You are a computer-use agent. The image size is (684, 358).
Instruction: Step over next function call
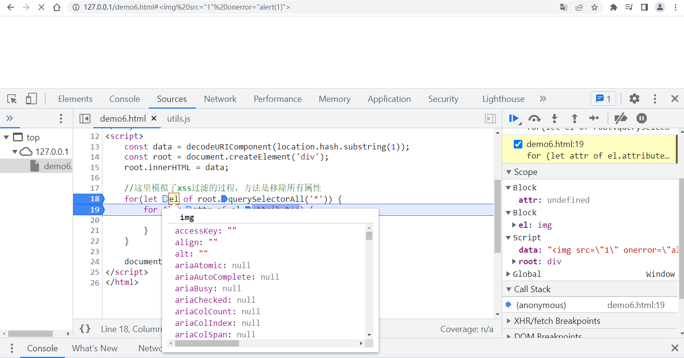pyautogui.click(x=534, y=118)
